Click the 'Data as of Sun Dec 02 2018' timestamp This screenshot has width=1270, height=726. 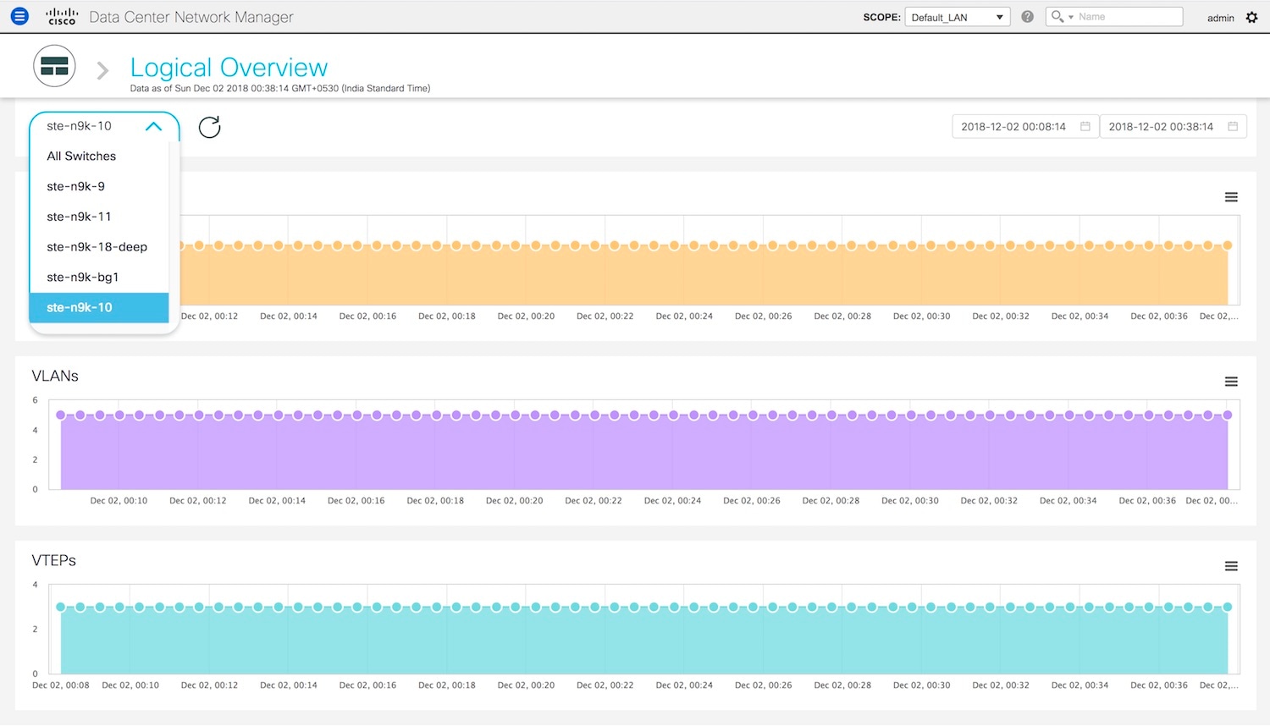pyautogui.click(x=280, y=88)
